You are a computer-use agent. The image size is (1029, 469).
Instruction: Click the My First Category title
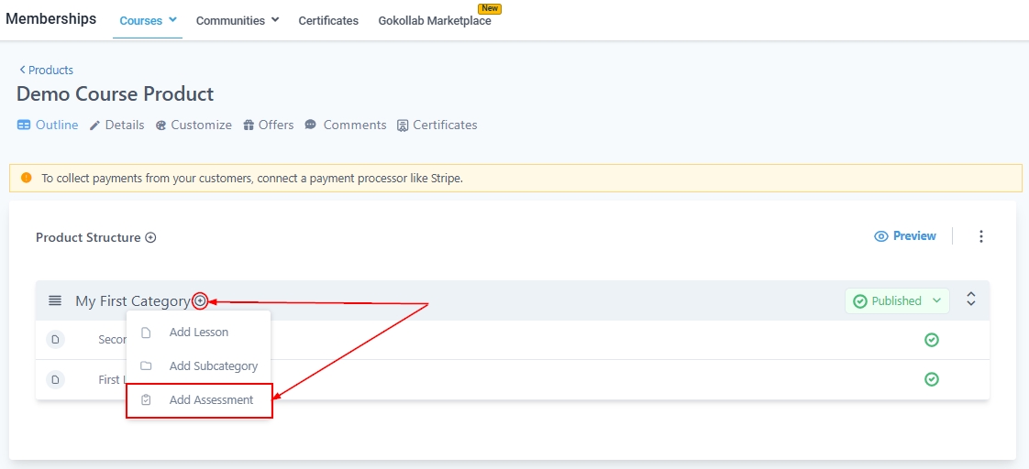(133, 300)
